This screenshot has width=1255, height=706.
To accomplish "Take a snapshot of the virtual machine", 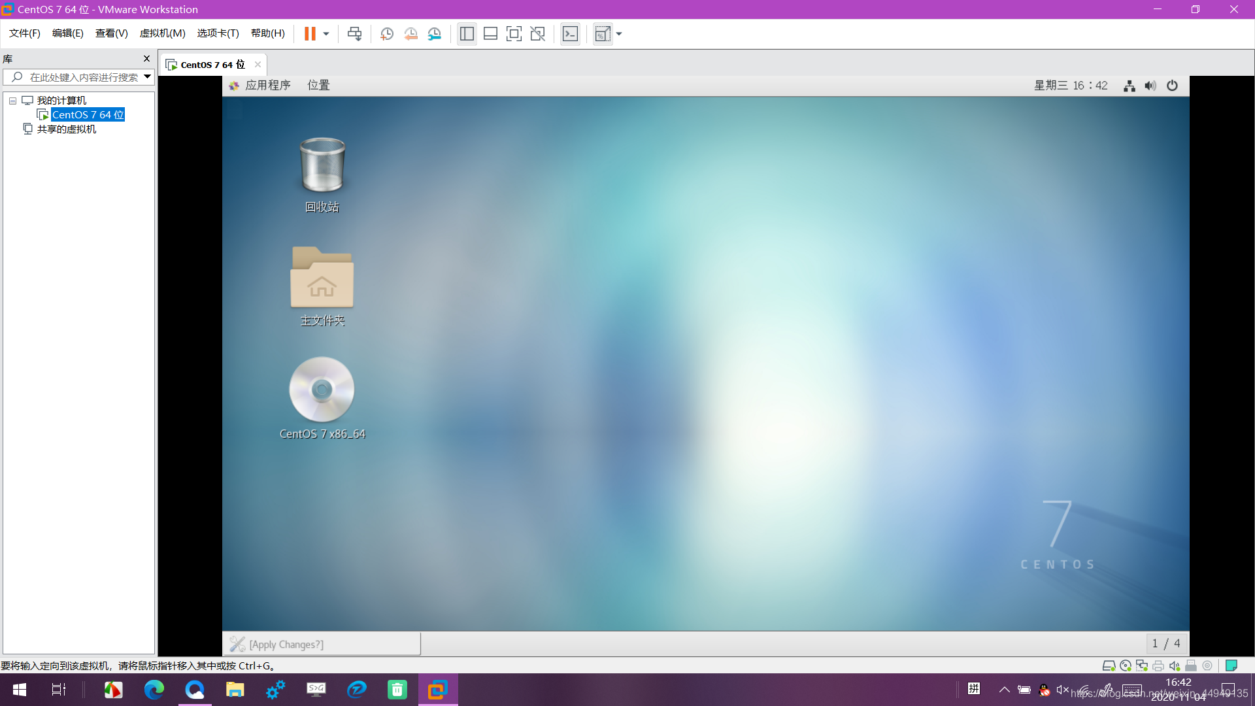I will click(x=386, y=33).
